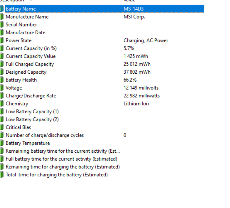The height and width of the screenshot is (208, 230).
Task: Select the Power State label
Action: pyautogui.click(x=19, y=40)
